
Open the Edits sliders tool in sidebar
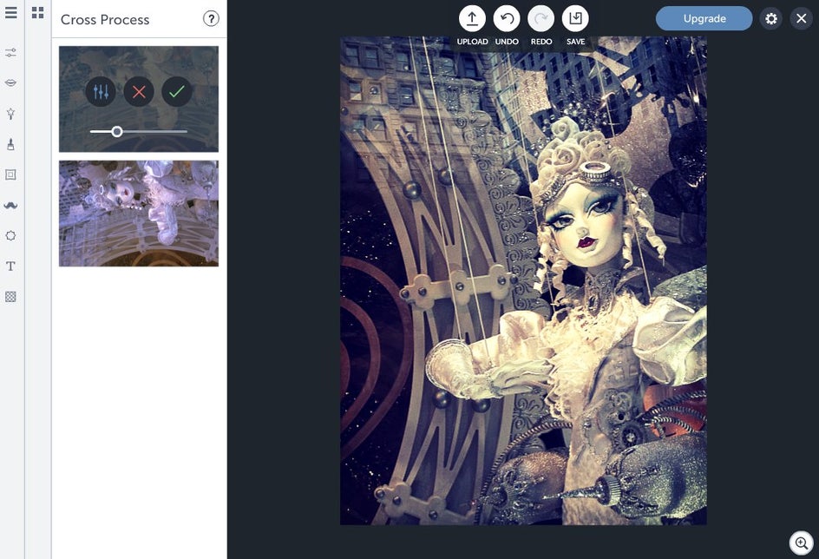(10, 53)
